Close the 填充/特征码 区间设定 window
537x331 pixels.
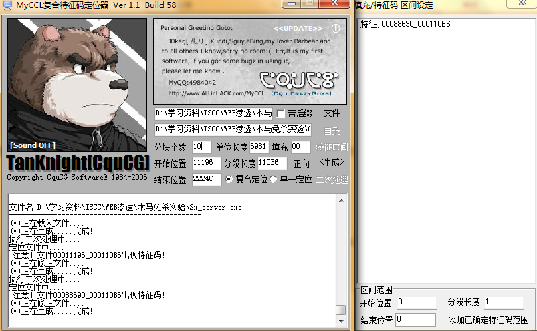pos(522,3)
